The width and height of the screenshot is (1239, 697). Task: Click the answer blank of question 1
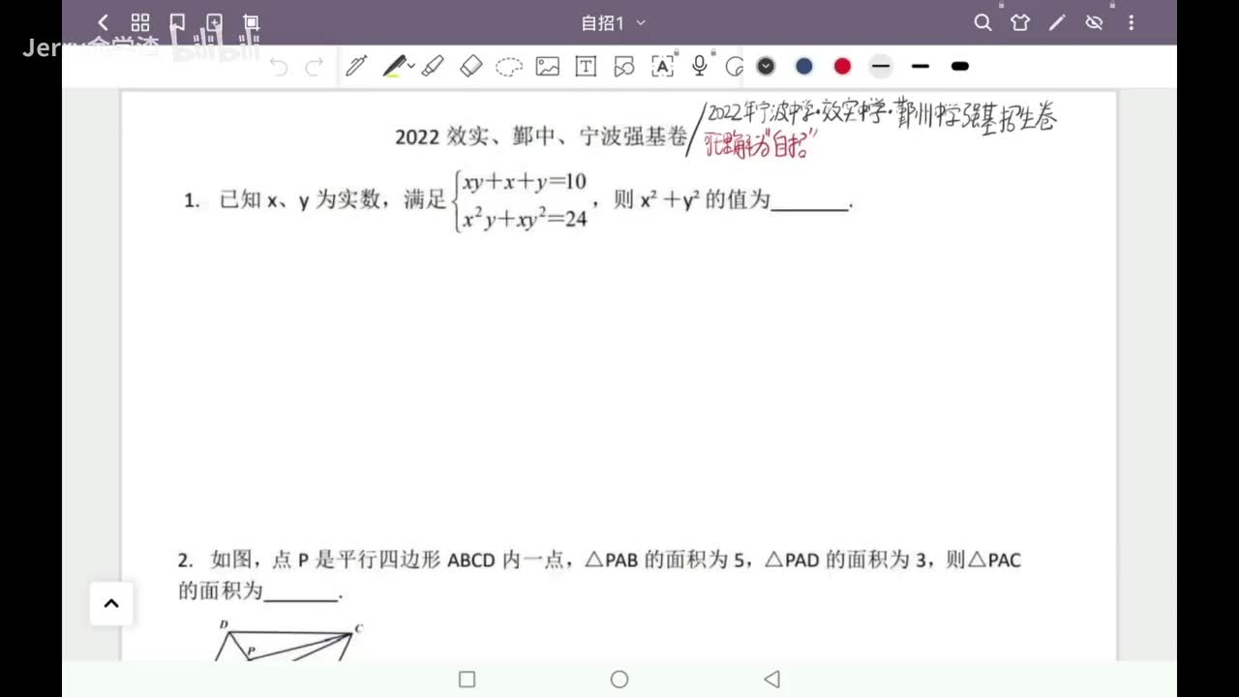click(810, 203)
